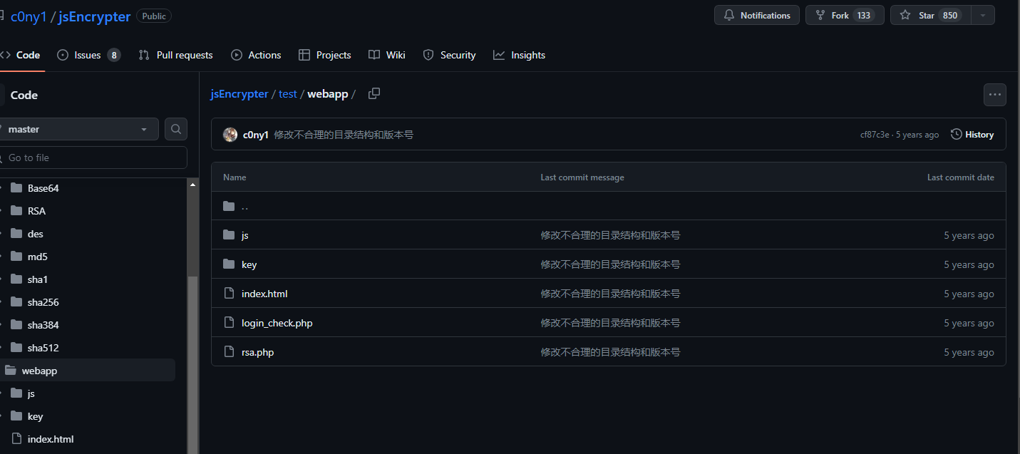Expand the sha1 folder chevron
1020x454 pixels.
click(1, 279)
